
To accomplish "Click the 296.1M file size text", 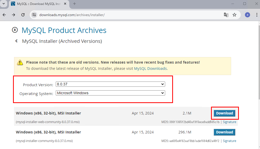I will [185, 132].
